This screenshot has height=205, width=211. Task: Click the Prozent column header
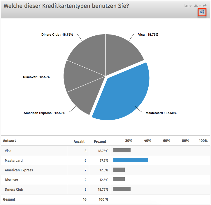coord(100,141)
